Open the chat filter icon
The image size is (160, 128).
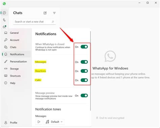(x=54, y=13)
